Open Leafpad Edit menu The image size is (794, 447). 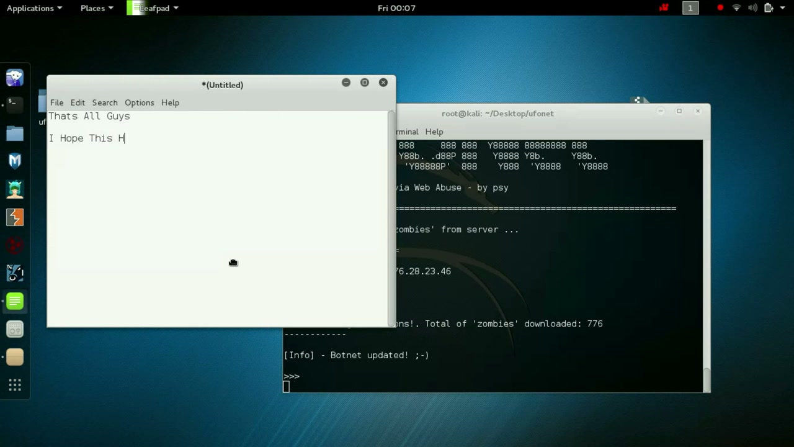click(x=78, y=102)
